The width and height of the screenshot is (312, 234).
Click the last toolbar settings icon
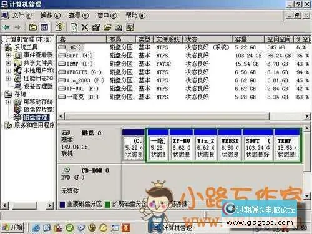[x=130, y=27]
